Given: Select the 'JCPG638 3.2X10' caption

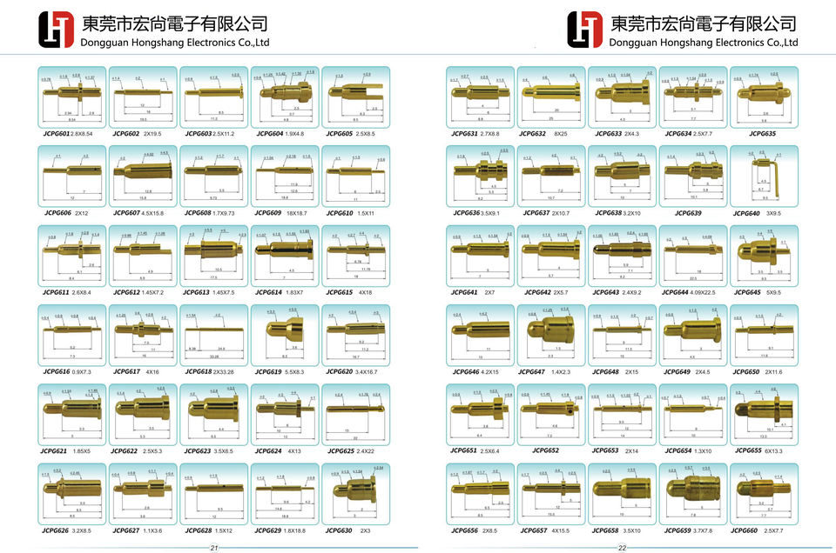Looking at the screenshot, I should 617,213.
